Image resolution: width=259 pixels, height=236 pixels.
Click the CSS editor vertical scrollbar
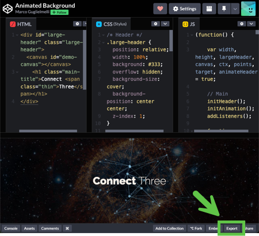171,41
